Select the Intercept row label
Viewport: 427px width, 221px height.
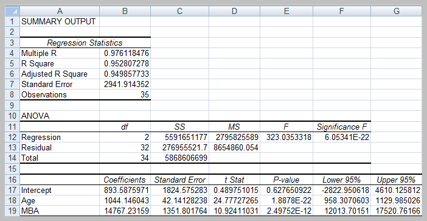60,190
